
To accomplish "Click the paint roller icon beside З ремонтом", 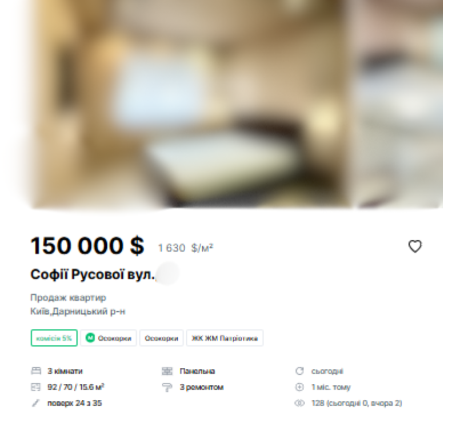I will click(x=167, y=387).
